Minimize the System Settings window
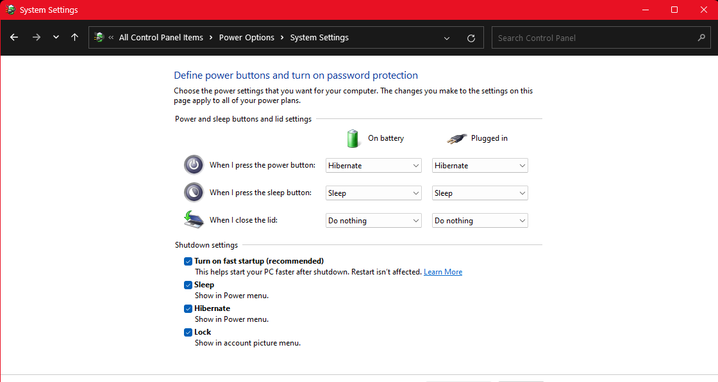Image resolution: width=718 pixels, height=382 pixels. click(646, 10)
